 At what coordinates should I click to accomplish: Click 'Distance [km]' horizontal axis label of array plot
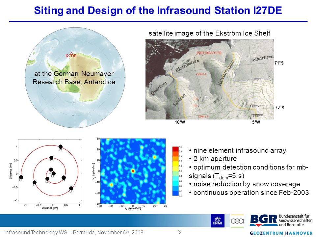point(50,208)
